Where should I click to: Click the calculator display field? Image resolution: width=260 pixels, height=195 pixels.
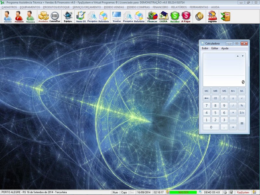pyautogui.click(x=224, y=70)
